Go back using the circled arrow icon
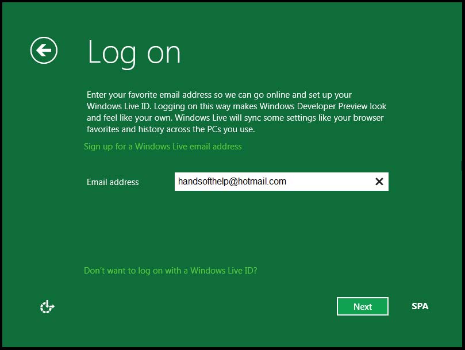 point(44,51)
